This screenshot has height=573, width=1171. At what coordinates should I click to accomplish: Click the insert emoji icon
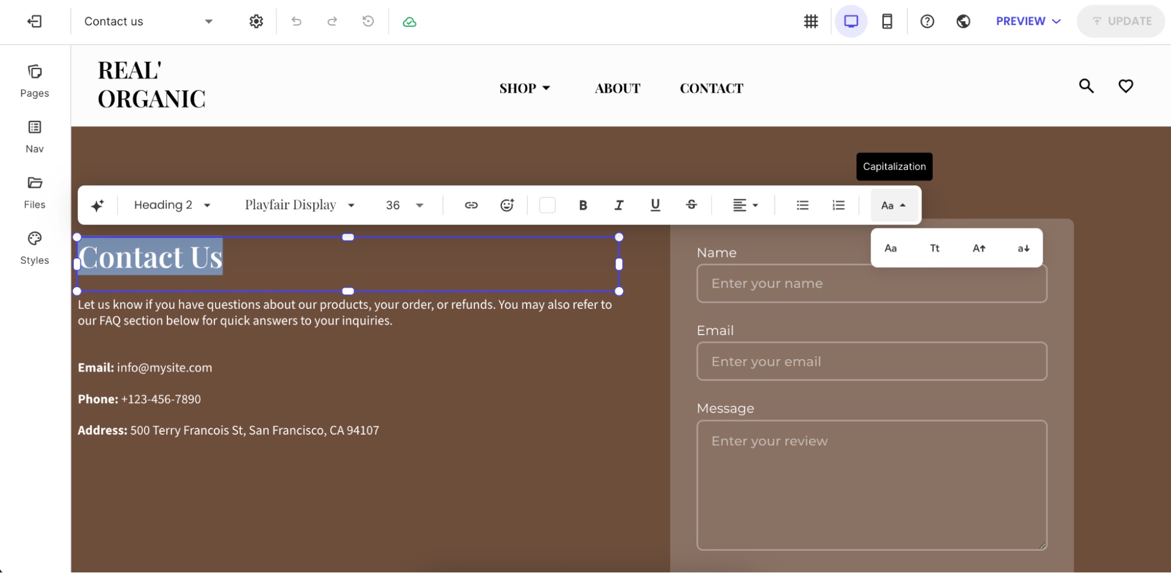[x=507, y=205]
